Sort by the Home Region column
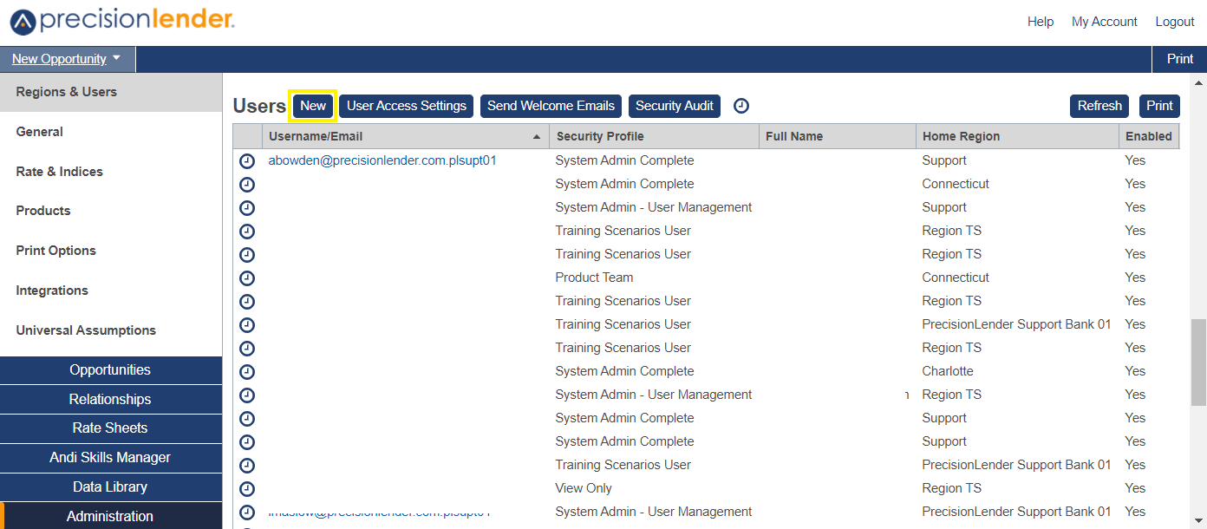 pos(1017,136)
